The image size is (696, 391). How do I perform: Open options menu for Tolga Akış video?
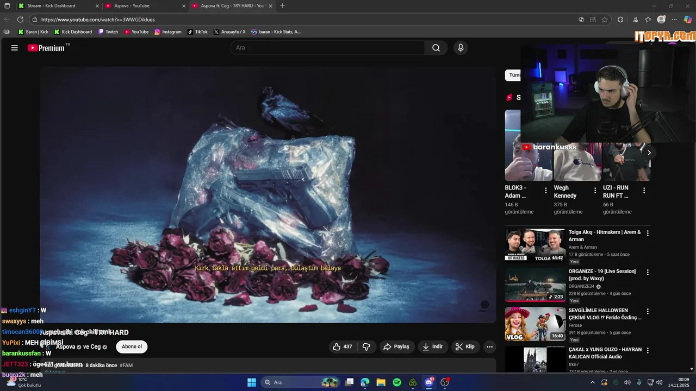(x=647, y=233)
